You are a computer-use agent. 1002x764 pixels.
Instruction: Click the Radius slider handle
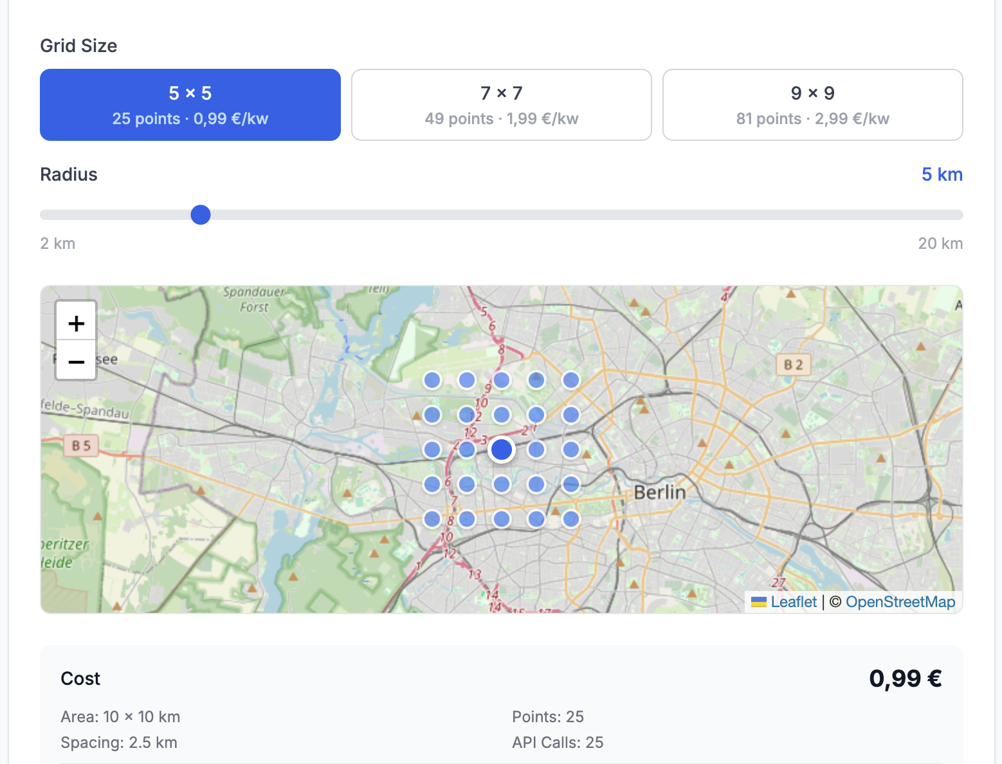201,215
